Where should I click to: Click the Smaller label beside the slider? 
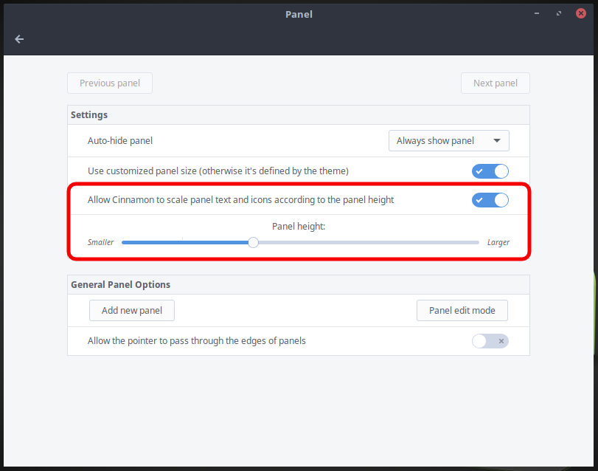(x=100, y=242)
